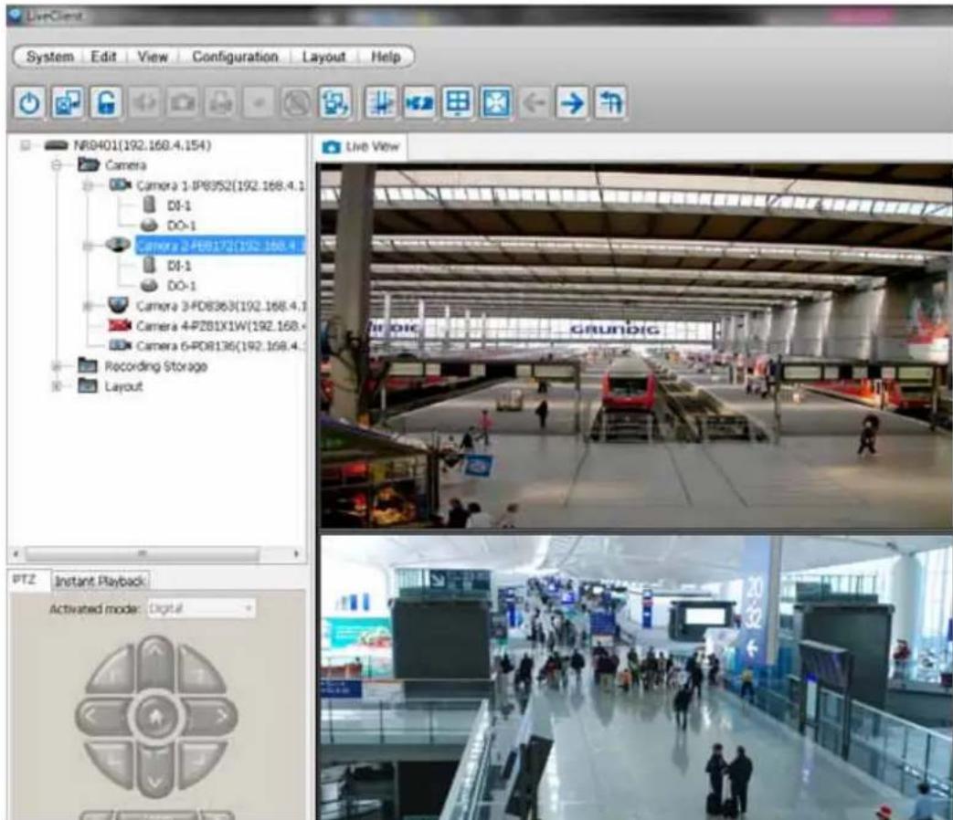Viewport: 953px width, 820px height.
Task: Expand the Recording Storage node
Action: click(x=57, y=366)
